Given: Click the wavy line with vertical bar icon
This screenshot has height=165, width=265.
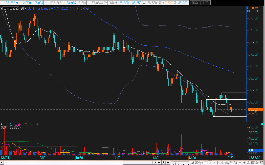Looking at the screenshot, I should pos(218,162).
